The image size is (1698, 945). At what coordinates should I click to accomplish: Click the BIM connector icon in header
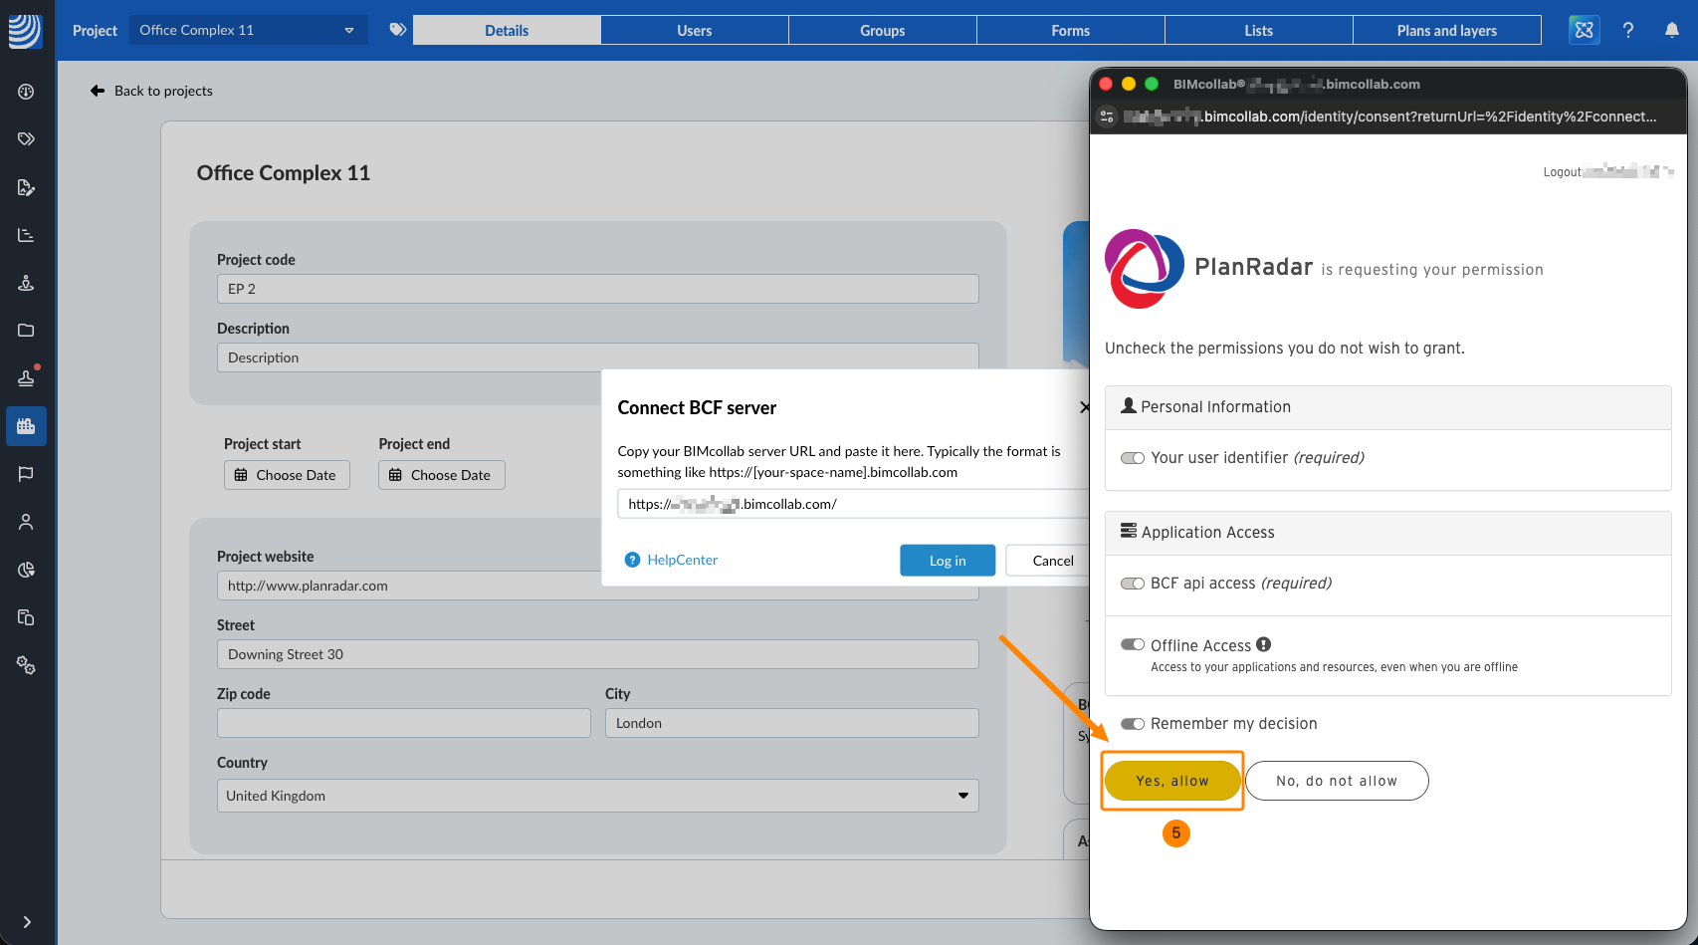1585,30
